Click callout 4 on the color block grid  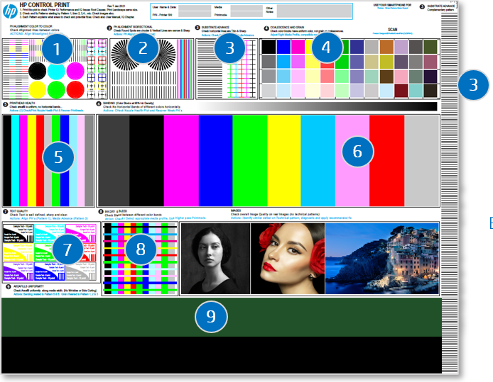[x=326, y=49]
